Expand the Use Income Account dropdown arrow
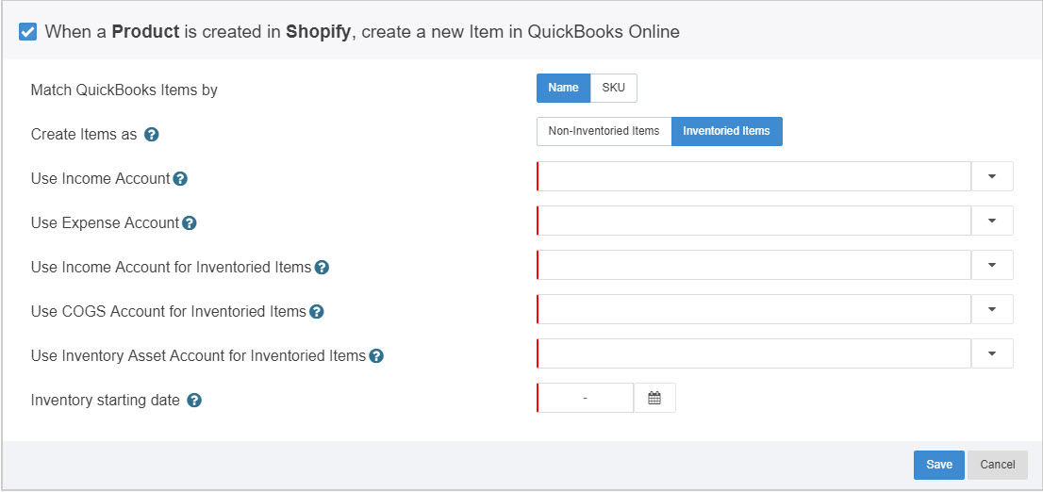The image size is (1043, 492). click(992, 176)
